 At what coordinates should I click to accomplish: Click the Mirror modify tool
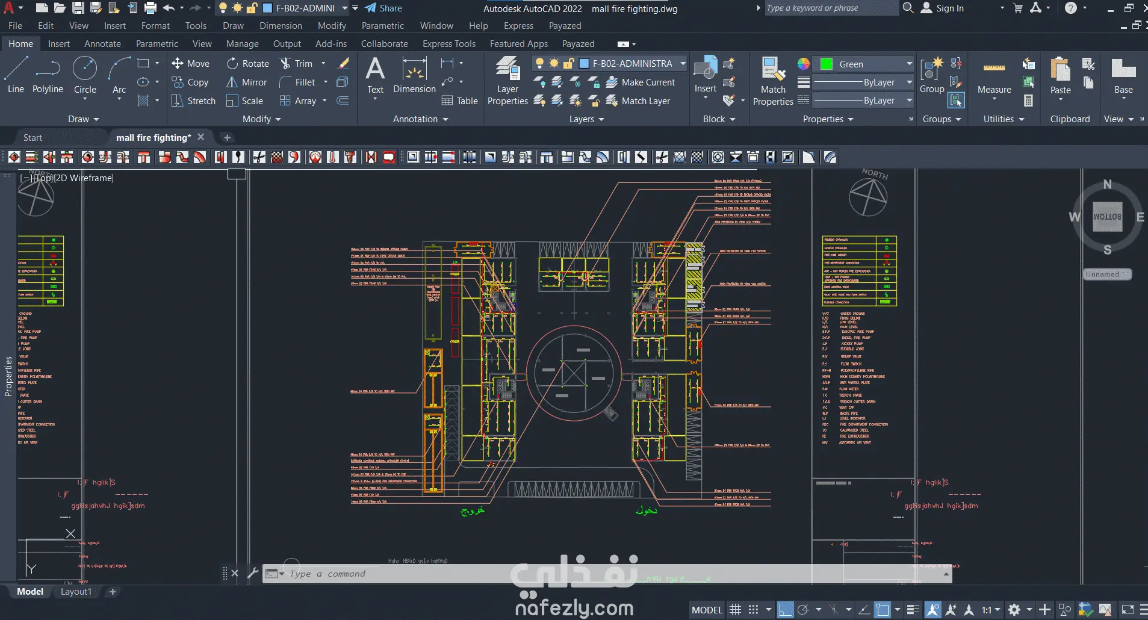pyautogui.click(x=246, y=82)
